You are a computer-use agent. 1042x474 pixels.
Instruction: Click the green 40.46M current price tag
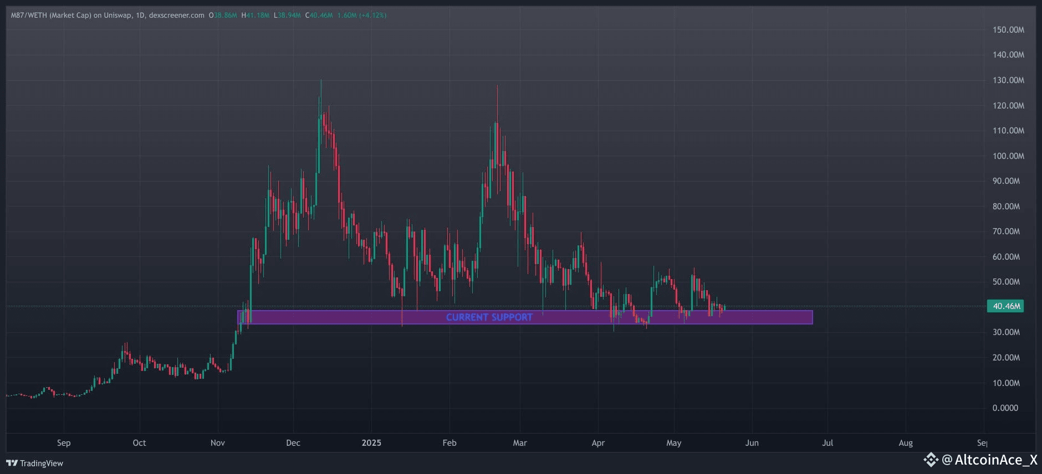(x=1005, y=306)
